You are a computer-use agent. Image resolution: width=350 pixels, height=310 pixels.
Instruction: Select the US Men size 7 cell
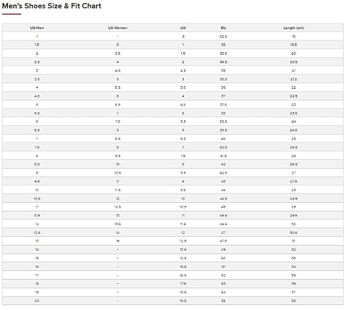37,139
